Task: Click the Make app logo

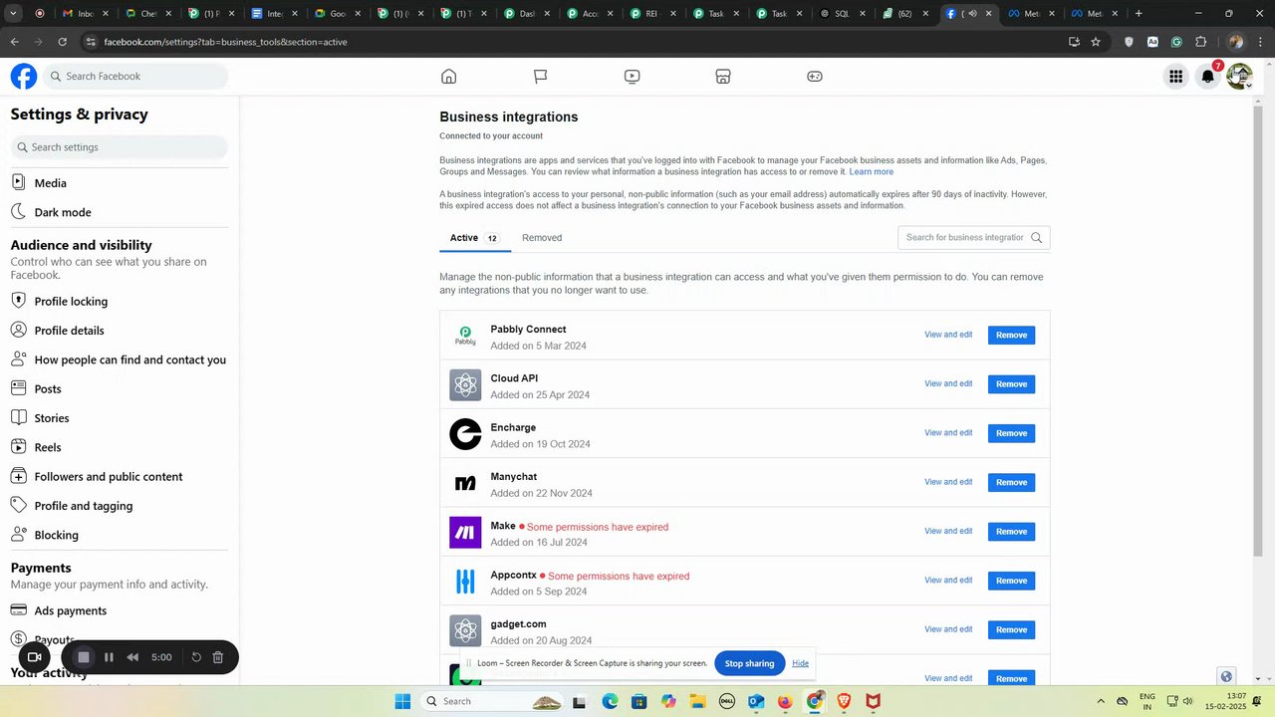Action: pyautogui.click(x=465, y=533)
